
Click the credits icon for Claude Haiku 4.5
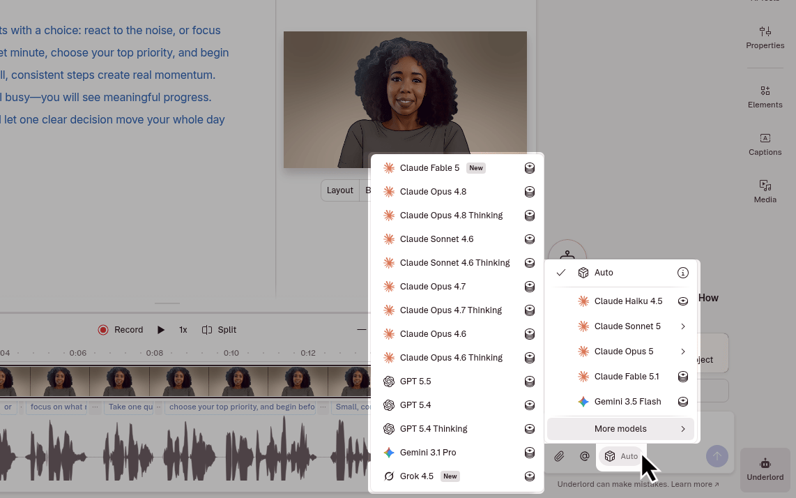683,301
